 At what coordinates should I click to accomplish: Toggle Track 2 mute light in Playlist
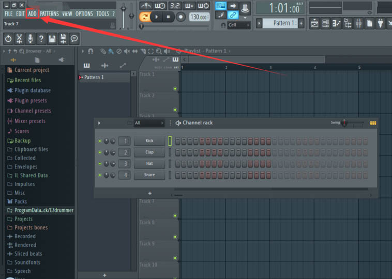pyautogui.click(x=175, y=110)
